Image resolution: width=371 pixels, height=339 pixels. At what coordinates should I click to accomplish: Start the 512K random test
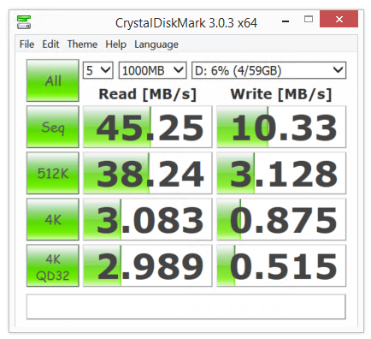[53, 173]
